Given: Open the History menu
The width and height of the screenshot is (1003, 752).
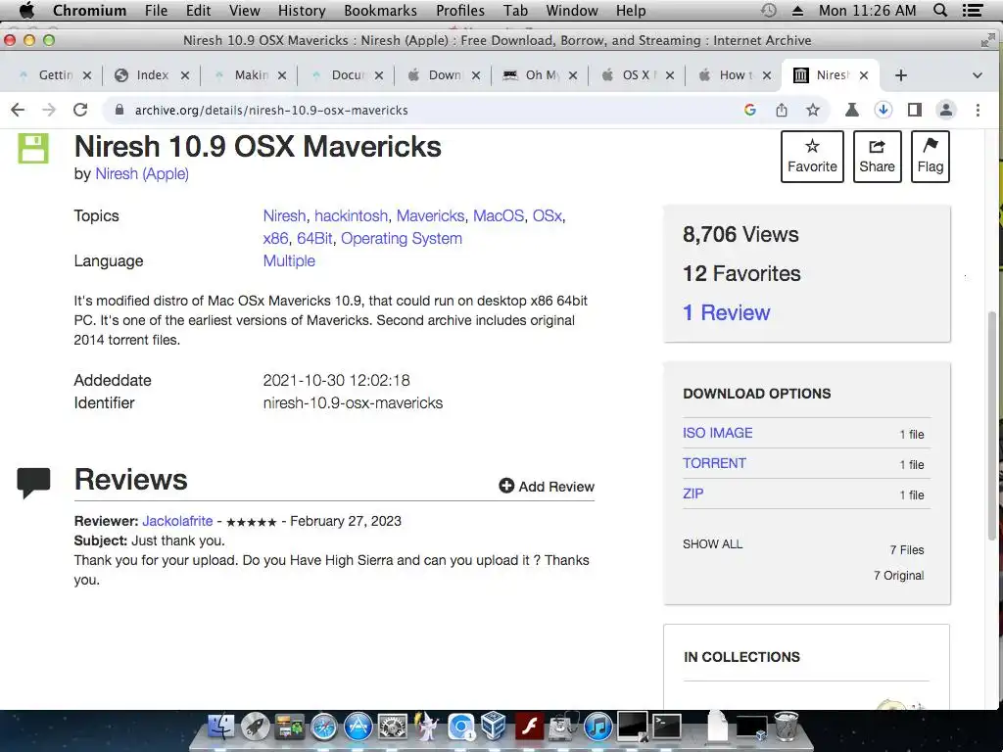Looking at the screenshot, I should tap(302, 10).
